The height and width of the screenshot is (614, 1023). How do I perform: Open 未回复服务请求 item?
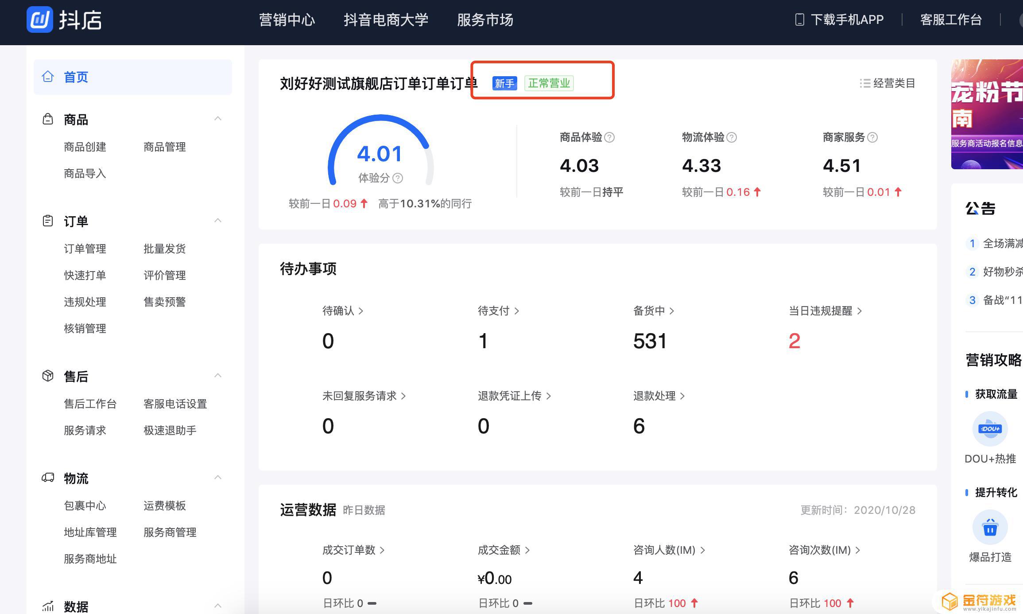click(364, 396)
